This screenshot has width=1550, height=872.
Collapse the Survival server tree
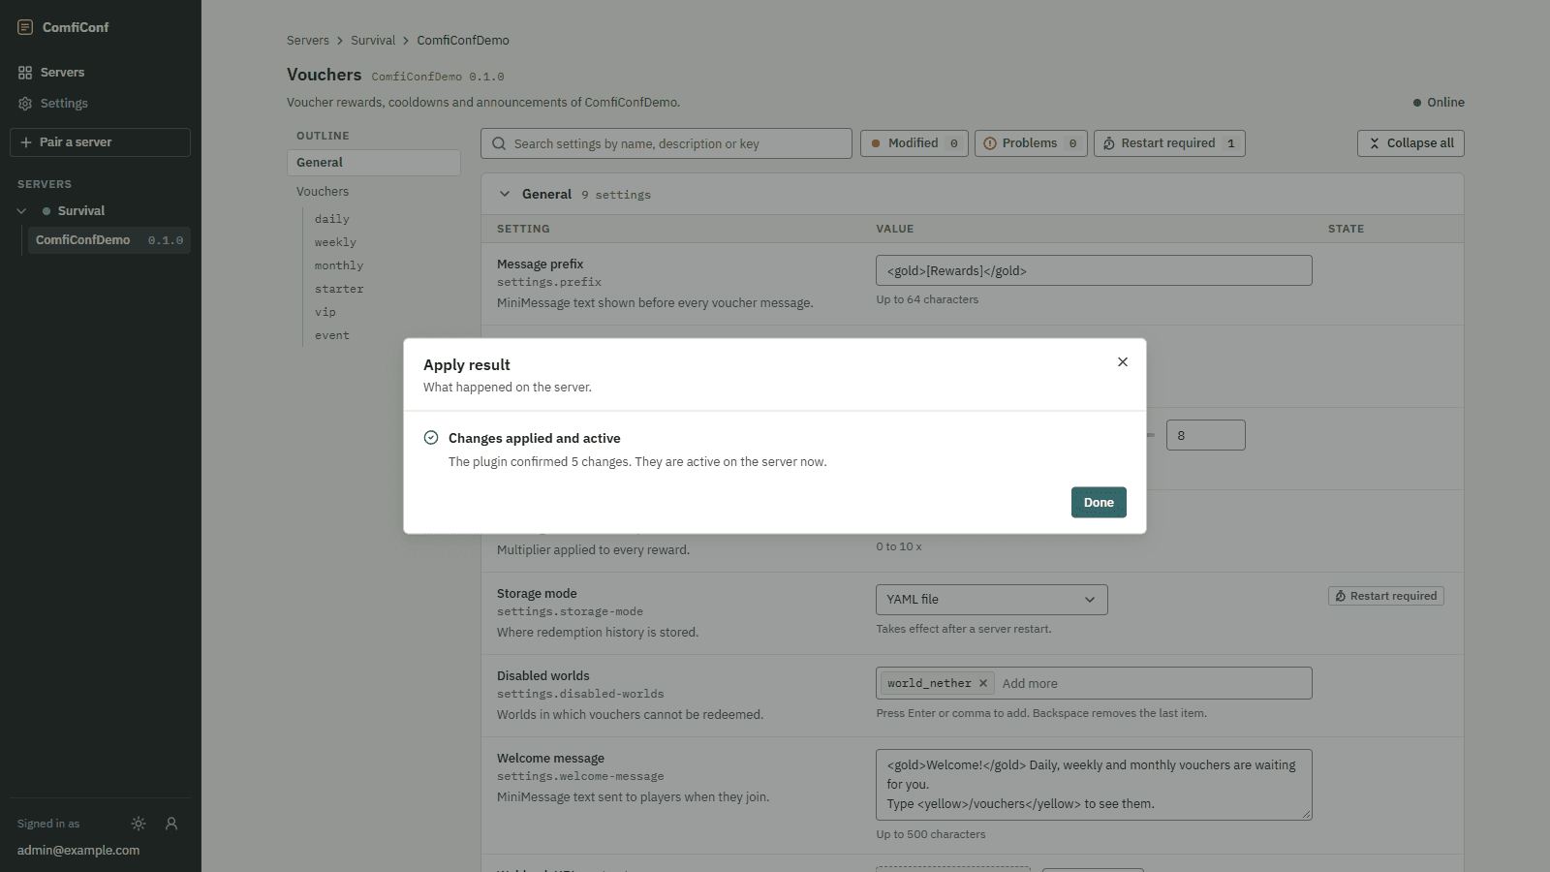pyautogui.click(x=21, y=211)
